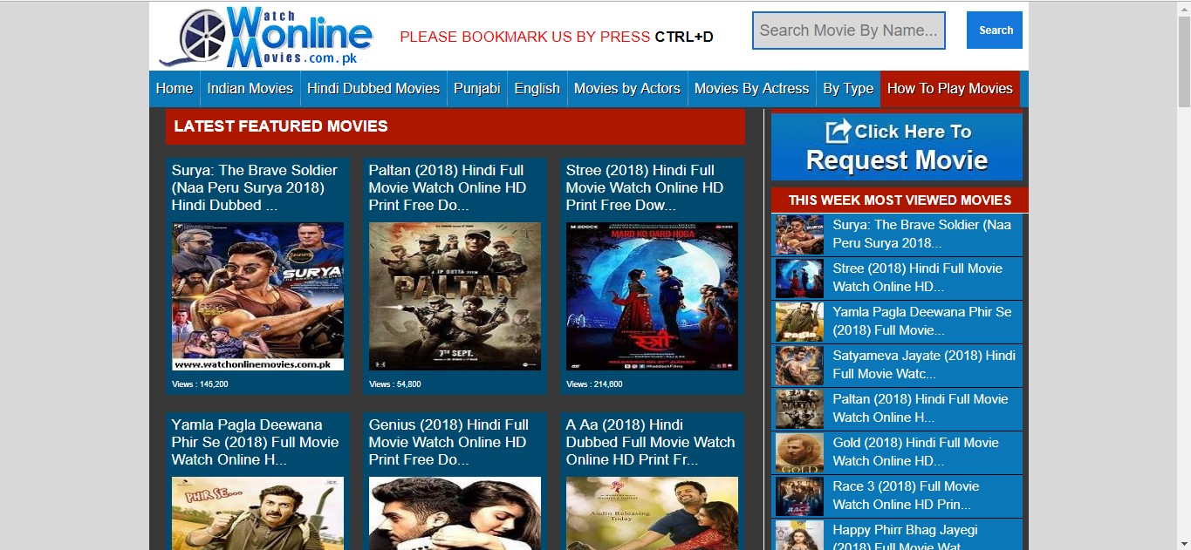Open Race 3 (2018) Full Movie link
This screenshot has height=550, width=1191.
click(x=906, y=495)
